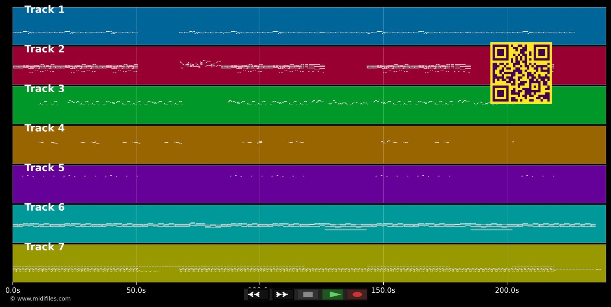Click the fast-forward button
The image size is (611, 307).
[283, 294]
